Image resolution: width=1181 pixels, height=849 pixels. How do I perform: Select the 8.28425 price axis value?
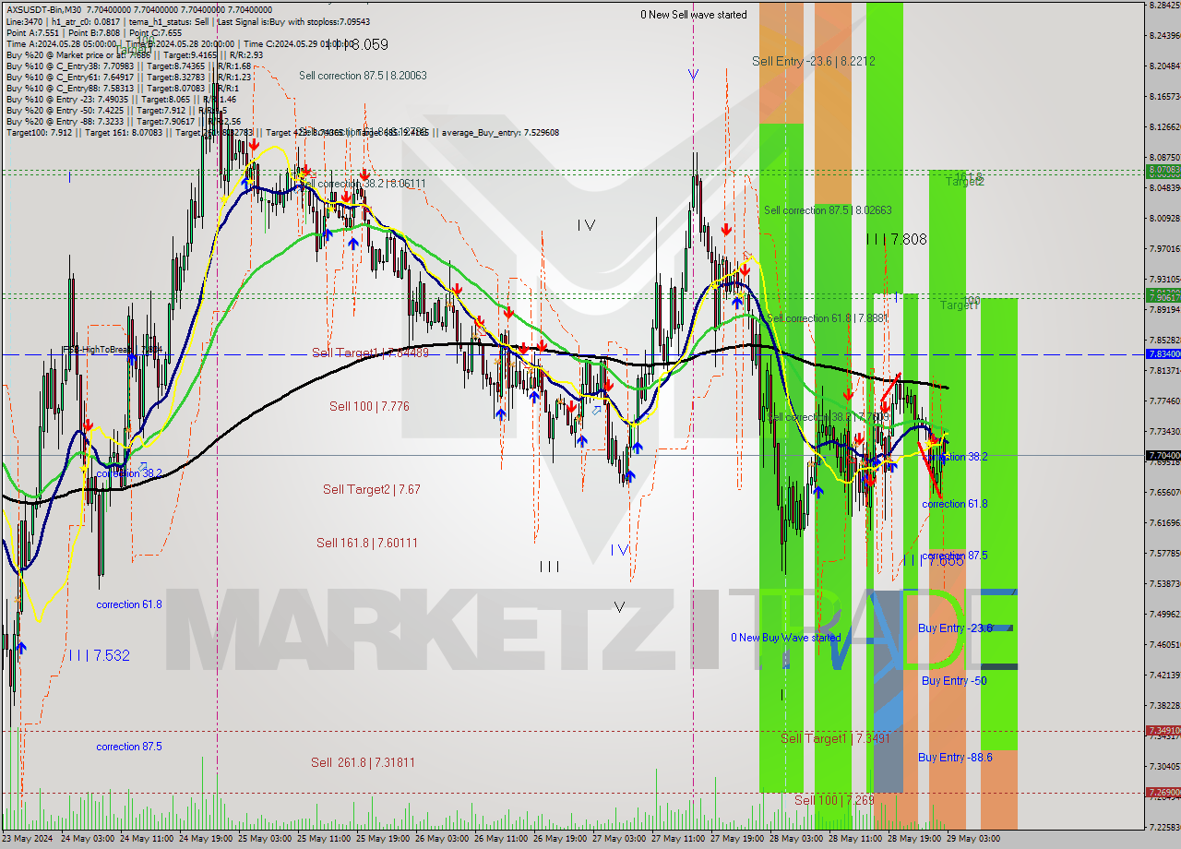[x=1164, y=5]
